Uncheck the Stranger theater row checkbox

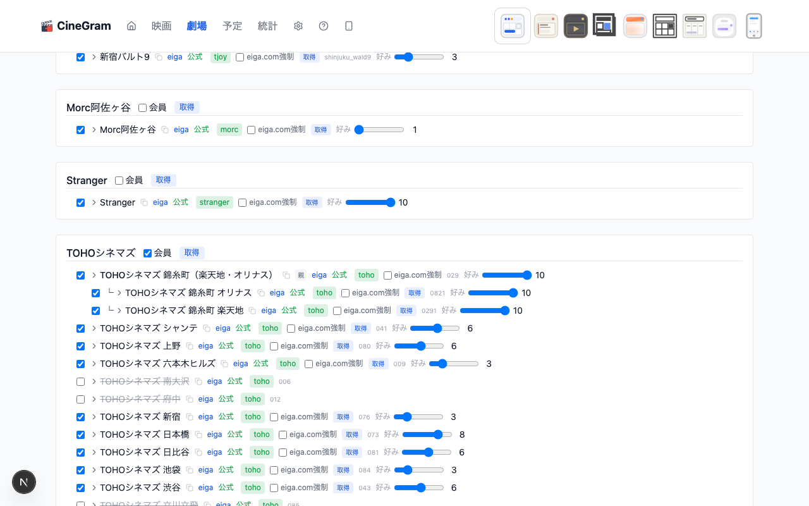coord(80,202)
